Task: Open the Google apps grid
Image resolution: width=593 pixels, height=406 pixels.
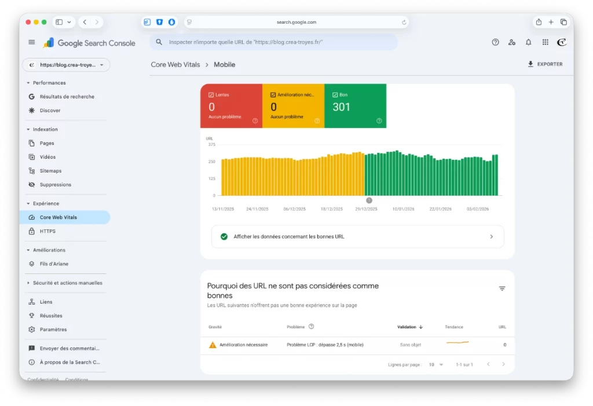Action: [545, 42]
